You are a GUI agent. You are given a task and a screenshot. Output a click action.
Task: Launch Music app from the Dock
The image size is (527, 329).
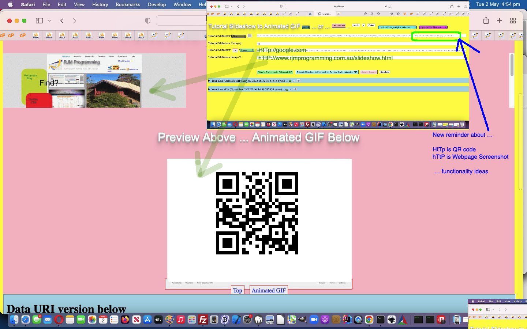click(x=180, y=319)
